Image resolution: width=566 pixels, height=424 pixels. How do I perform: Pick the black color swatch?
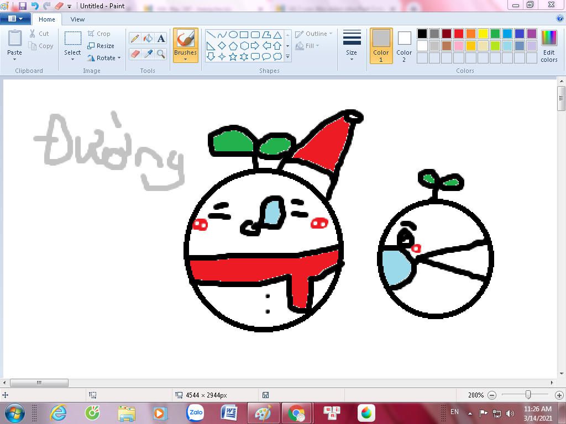tap(422, 34)
